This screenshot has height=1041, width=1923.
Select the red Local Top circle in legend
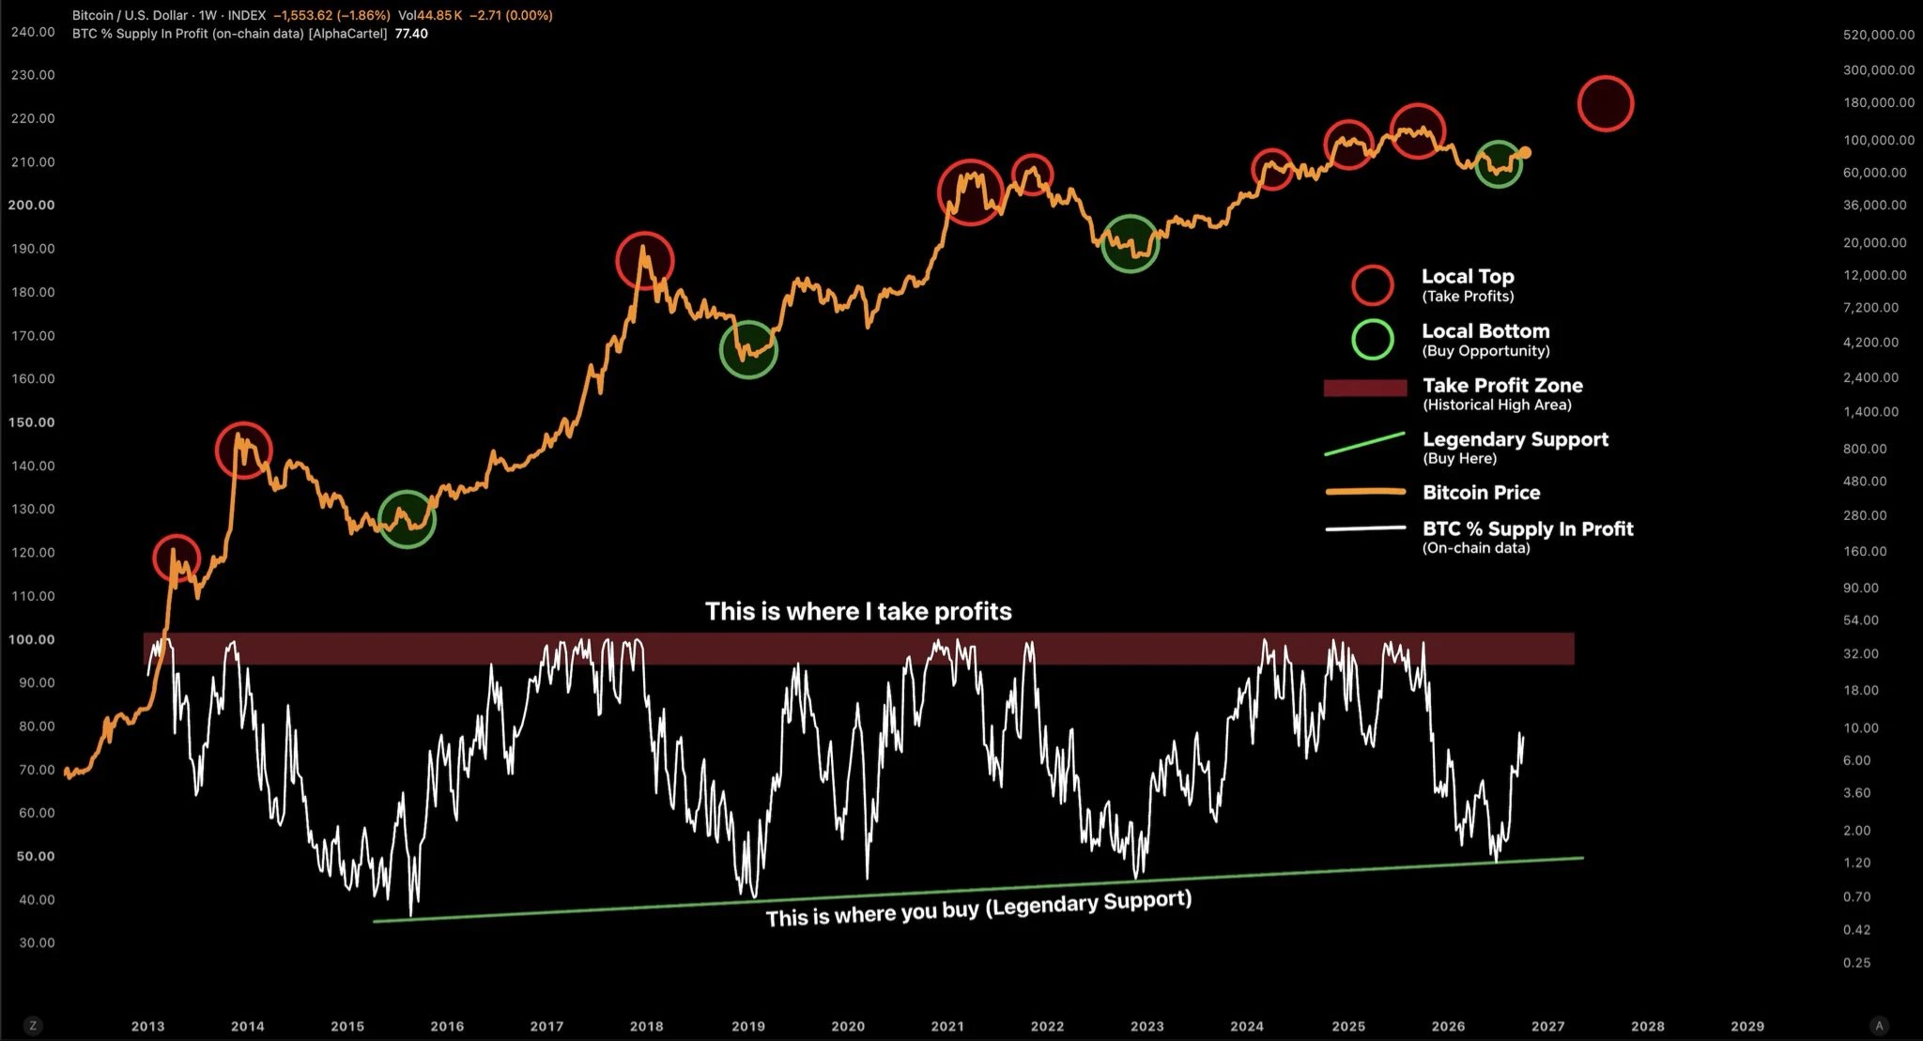coord(1372,284)
